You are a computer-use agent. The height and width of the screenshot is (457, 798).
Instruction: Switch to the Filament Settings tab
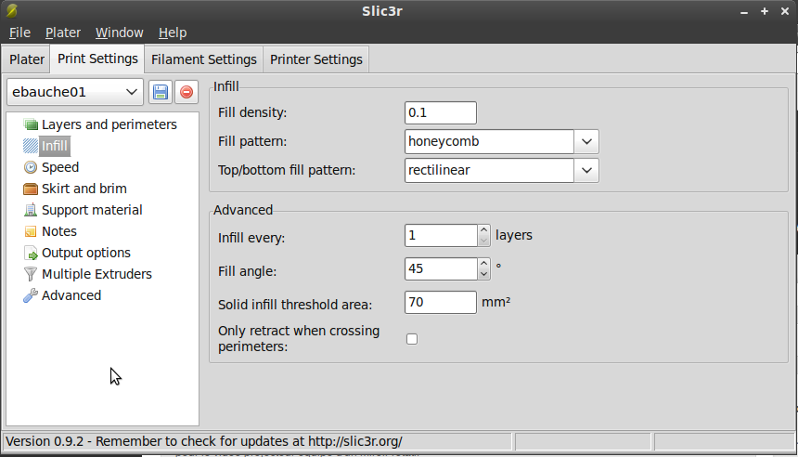tap(204, 59)
